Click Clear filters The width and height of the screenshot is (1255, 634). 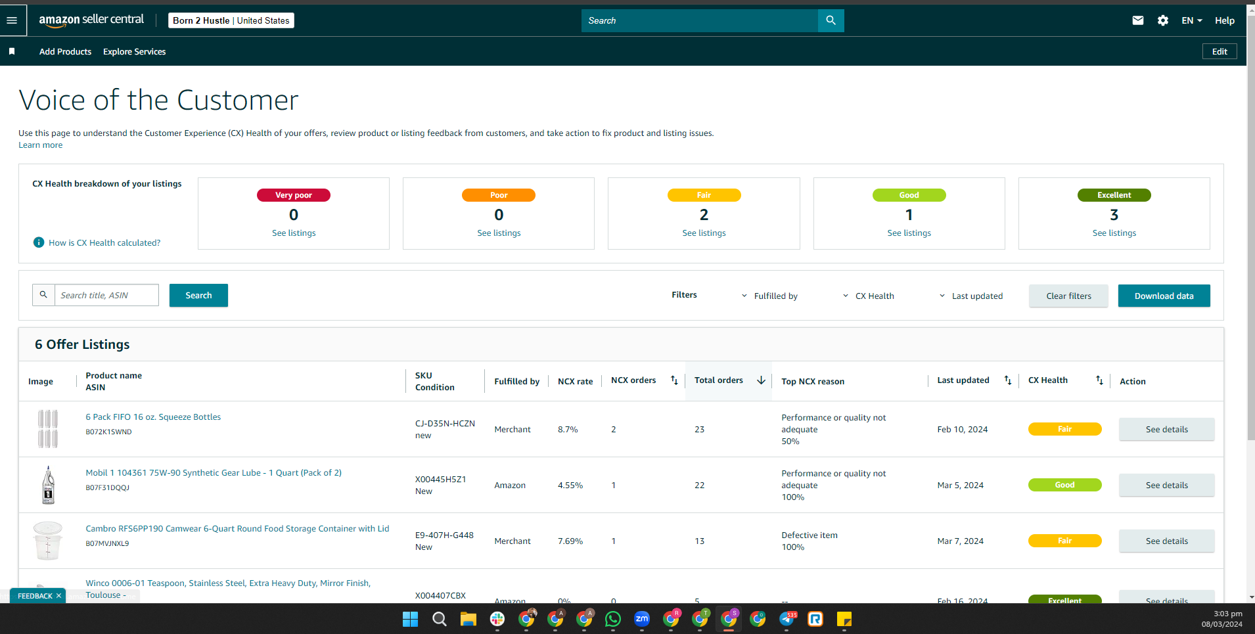pyautogui.click(x=1068, y=296)
